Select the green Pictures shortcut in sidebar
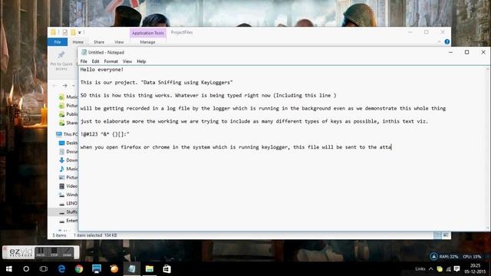Viewport: 491px width, 276px height. click(68, 106)
